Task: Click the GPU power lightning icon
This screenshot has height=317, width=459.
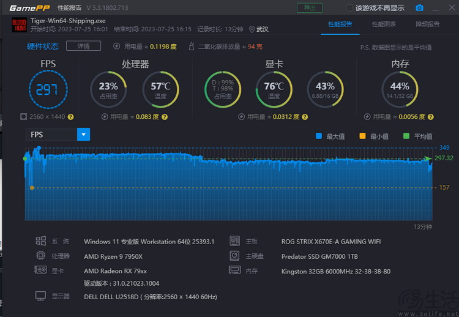Action: [241, 117]
